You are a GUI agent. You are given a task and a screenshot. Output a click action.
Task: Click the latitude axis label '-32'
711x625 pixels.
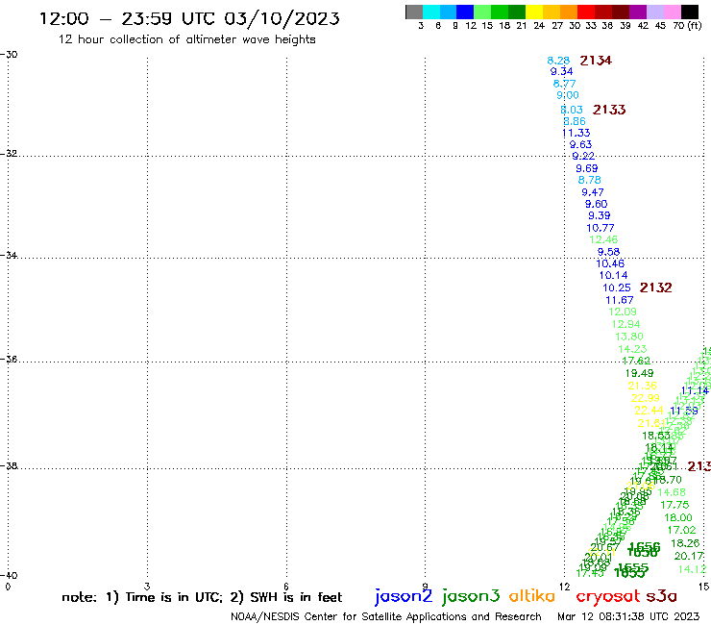tap(9, 154)
